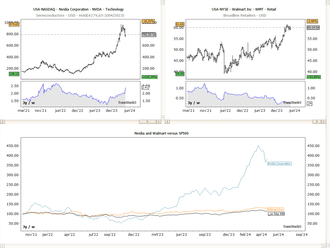This screenshot has width=330, height=248.
Task: Click the scrollbar thumb below the Nvidia chart
Action: [148, 122]
